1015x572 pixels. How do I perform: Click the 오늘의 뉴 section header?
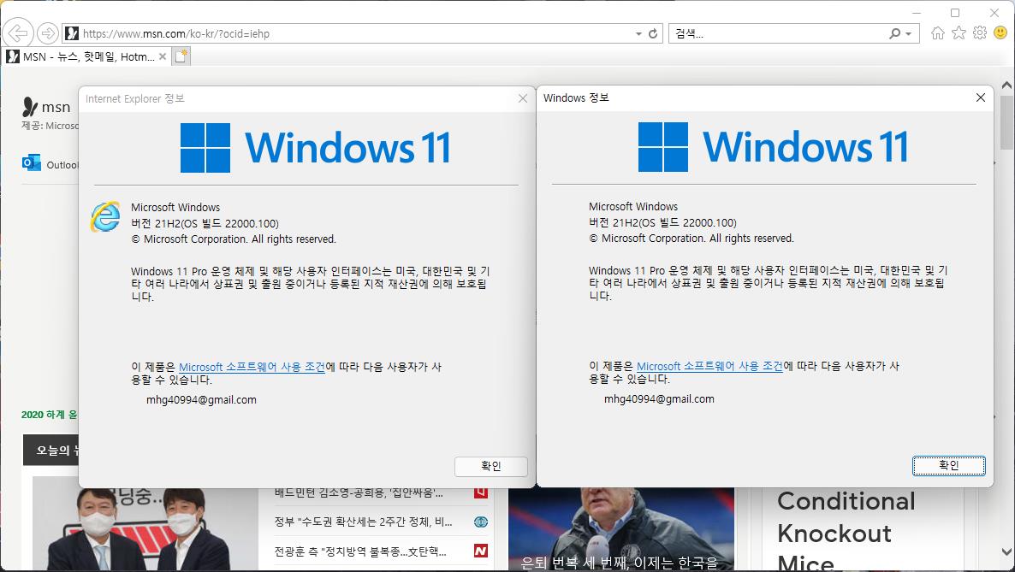click(50, 451)
